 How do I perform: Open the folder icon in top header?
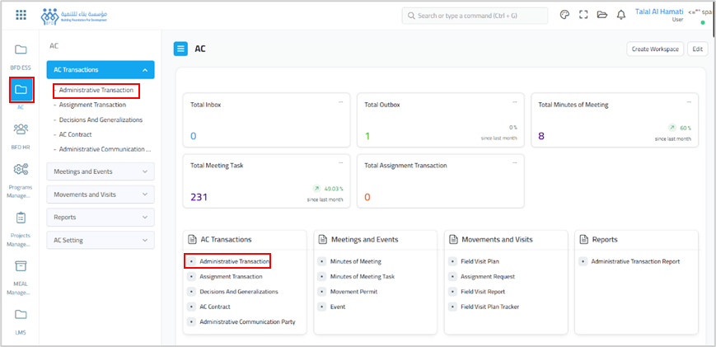pos(602,15)
